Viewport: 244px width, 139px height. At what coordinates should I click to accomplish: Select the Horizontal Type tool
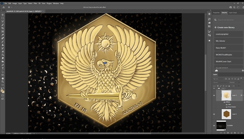3,68
